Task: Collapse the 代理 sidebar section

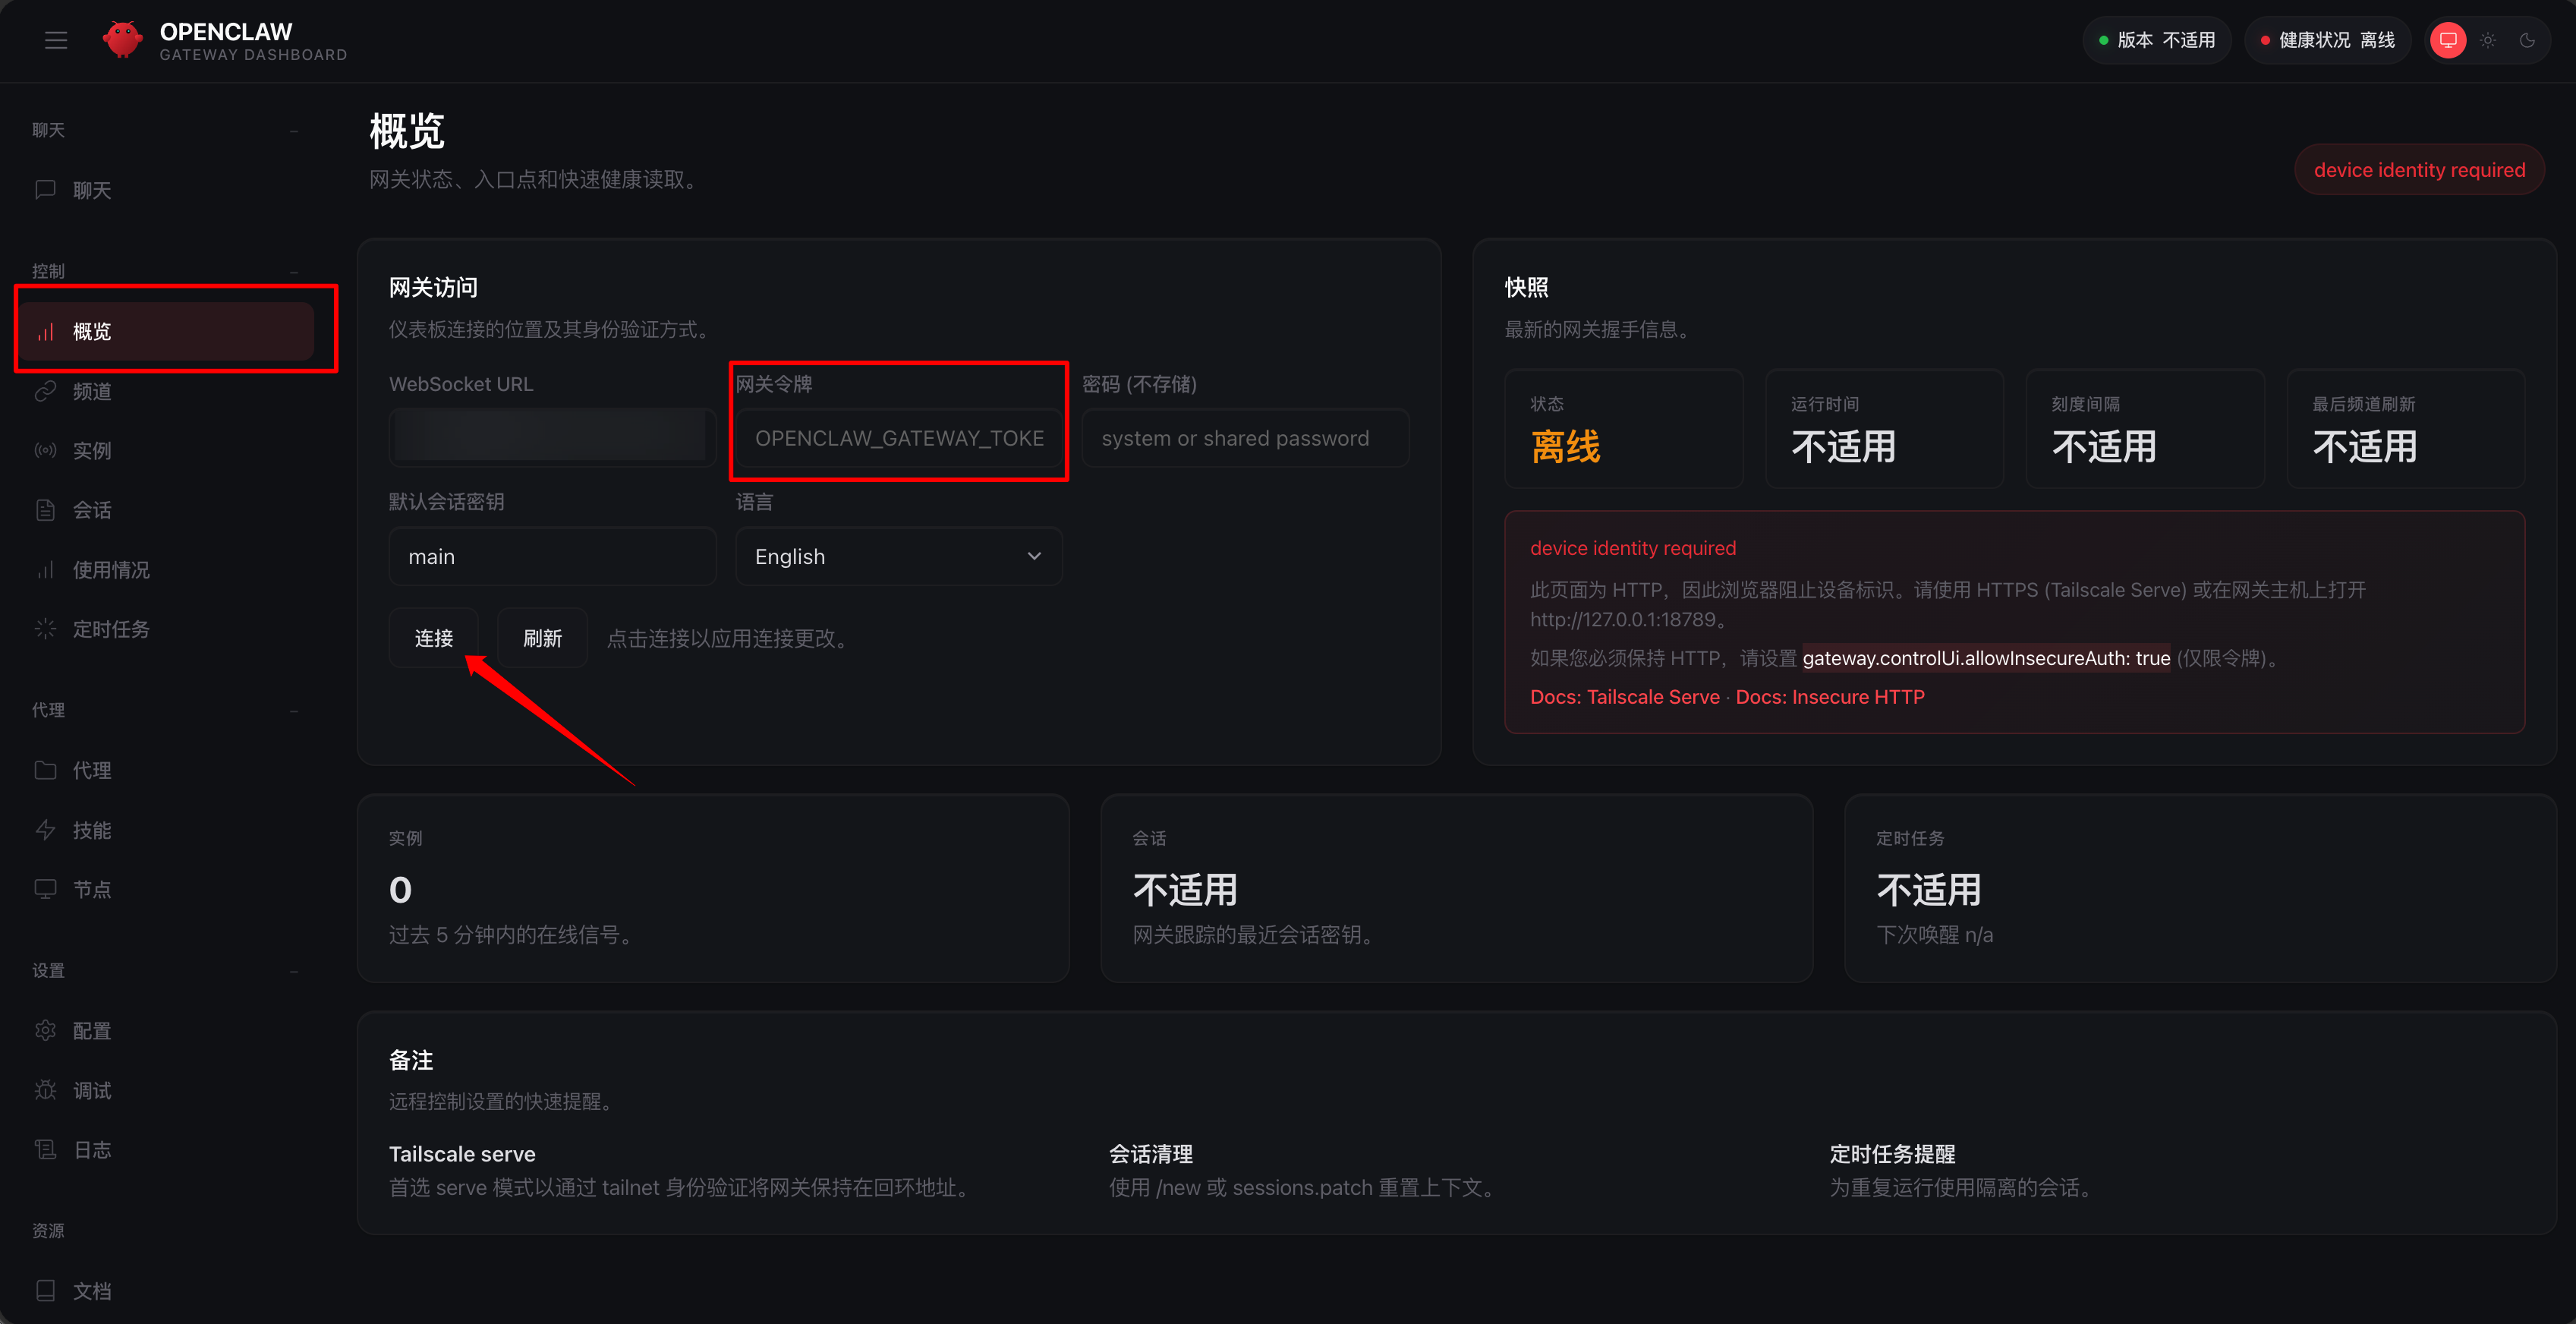Action: click(x=293, y=710)
